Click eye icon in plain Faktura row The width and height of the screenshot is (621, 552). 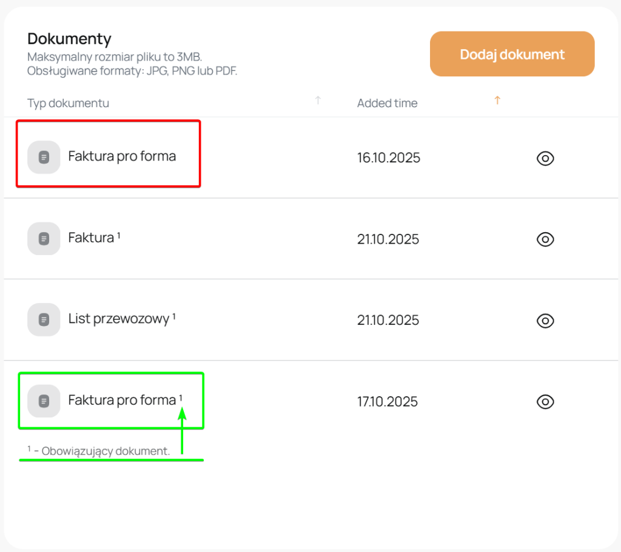[x=545, y=239]
